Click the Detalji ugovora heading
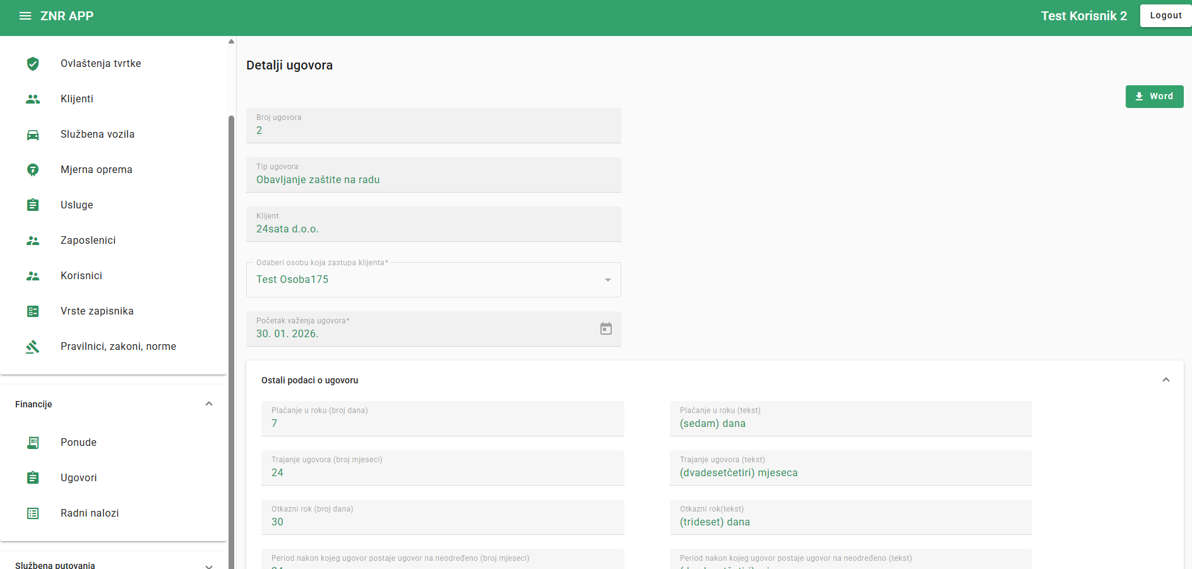The height and width of the screenshot is (569, 1192). pos(289,65)
